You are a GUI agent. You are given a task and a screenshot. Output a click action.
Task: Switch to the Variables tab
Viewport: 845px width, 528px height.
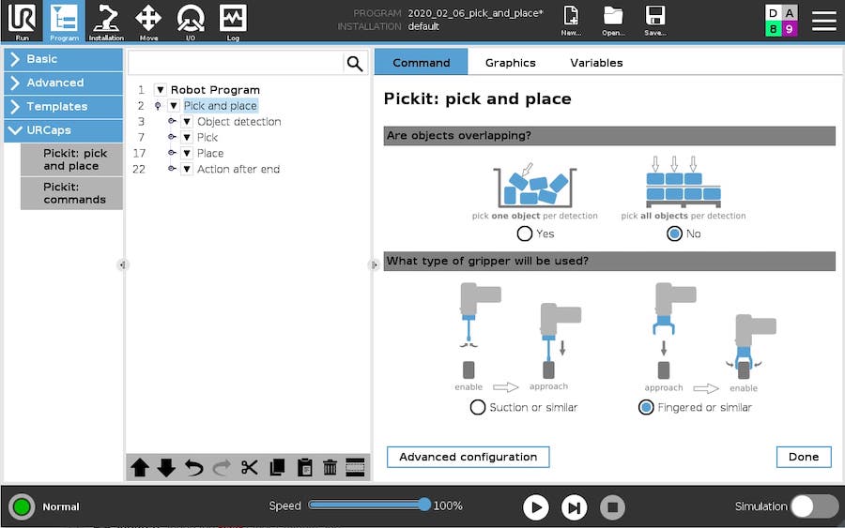coord(596,63)
